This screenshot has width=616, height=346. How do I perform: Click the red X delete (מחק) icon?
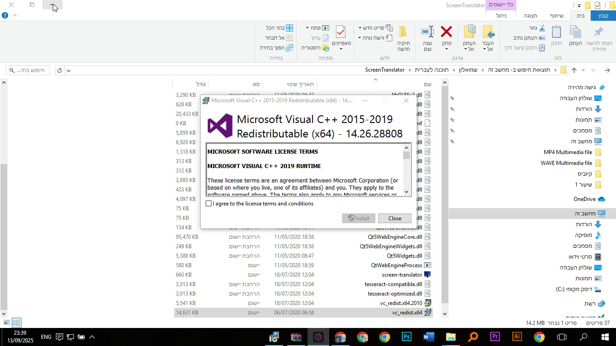pyautogui.click(x=446, y=32)
